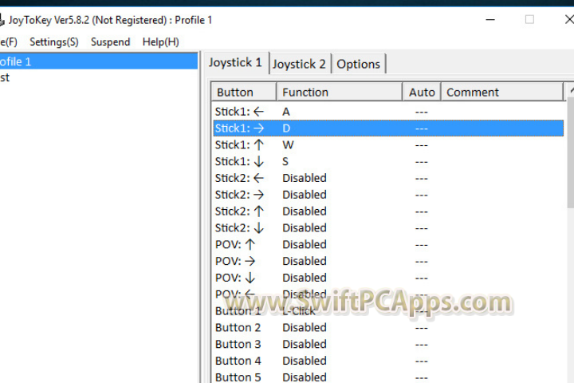Select Profile 1 in the profile list

(99, 61)
